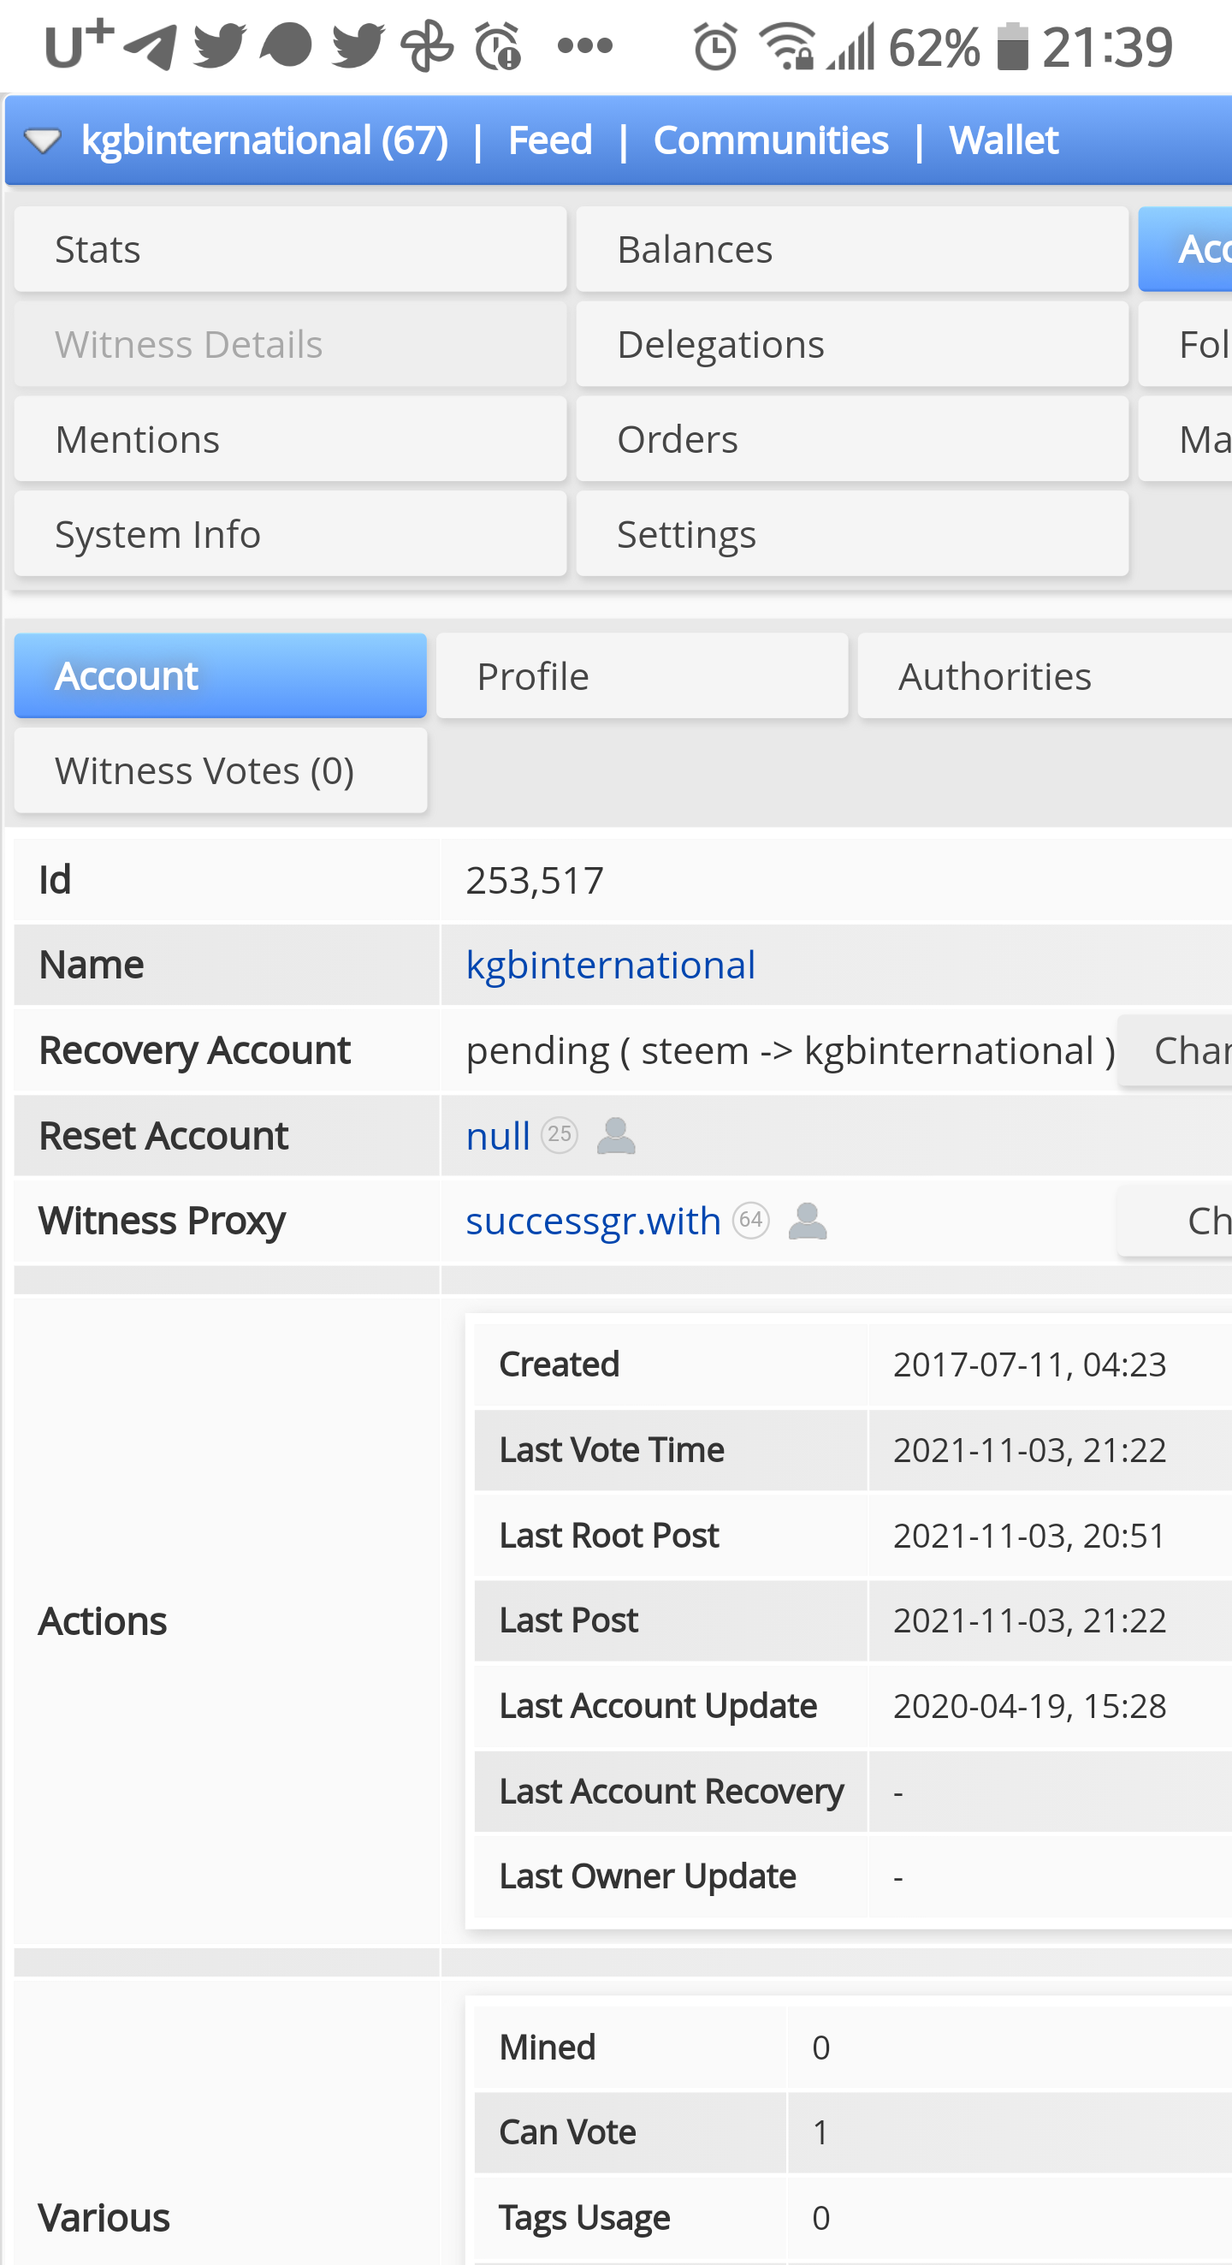
Task: Open the Witness Votes (0) tab
Action: pyautogui.click(x=221, y=771)
